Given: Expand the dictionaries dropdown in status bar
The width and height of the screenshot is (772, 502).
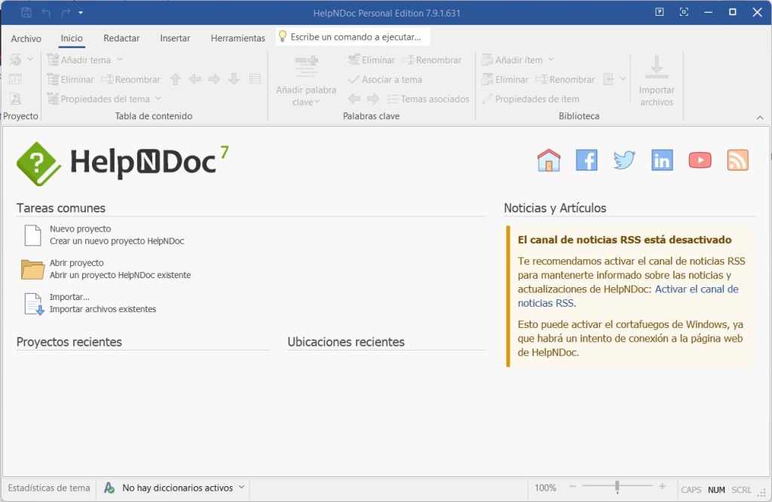Looking at the screenshot, I should (x=242, y=488).
